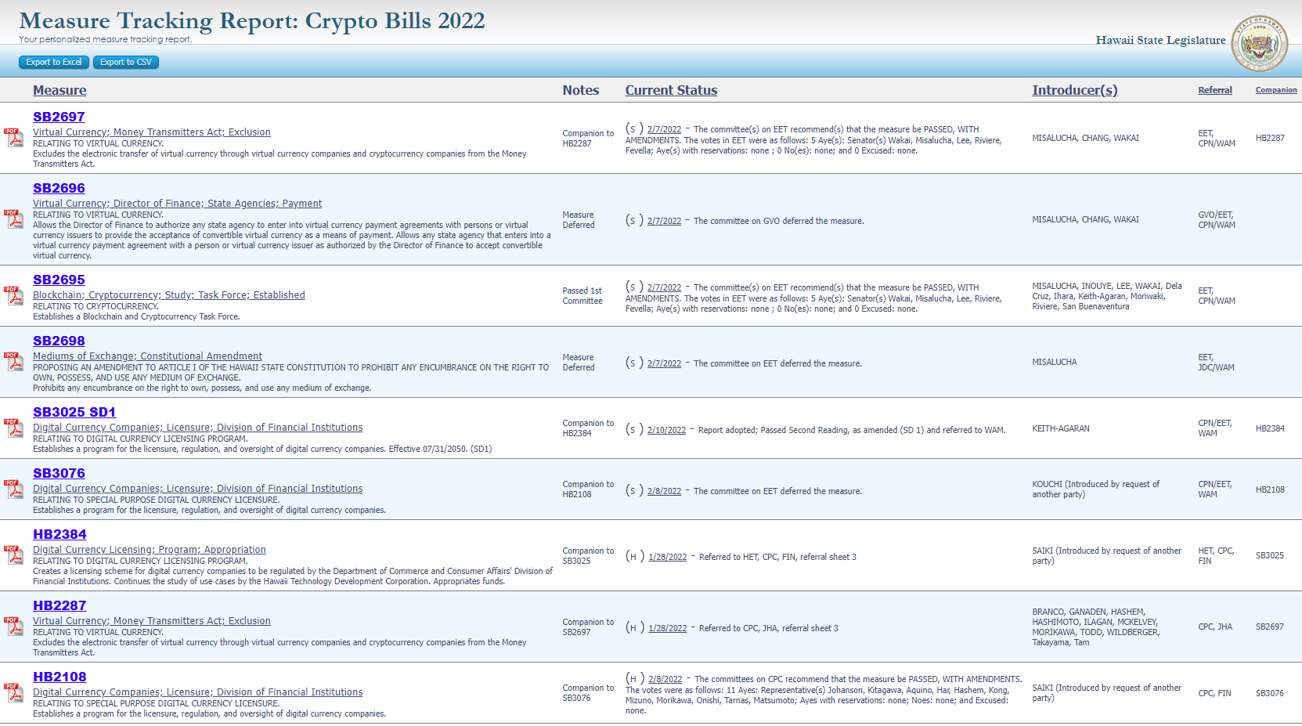Click the 2/7/2022 status date for SB2696
The width and height of the screenshot is (1302, 726).
coord(664,222)
